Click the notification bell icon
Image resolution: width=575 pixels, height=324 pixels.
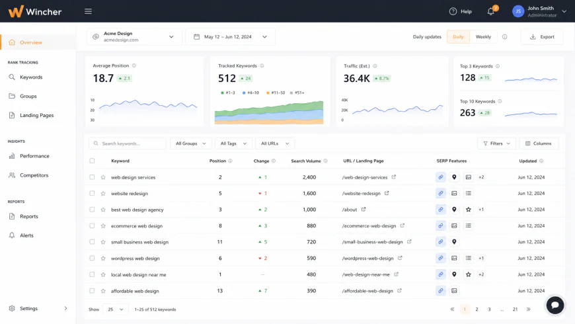click(490, 11)
